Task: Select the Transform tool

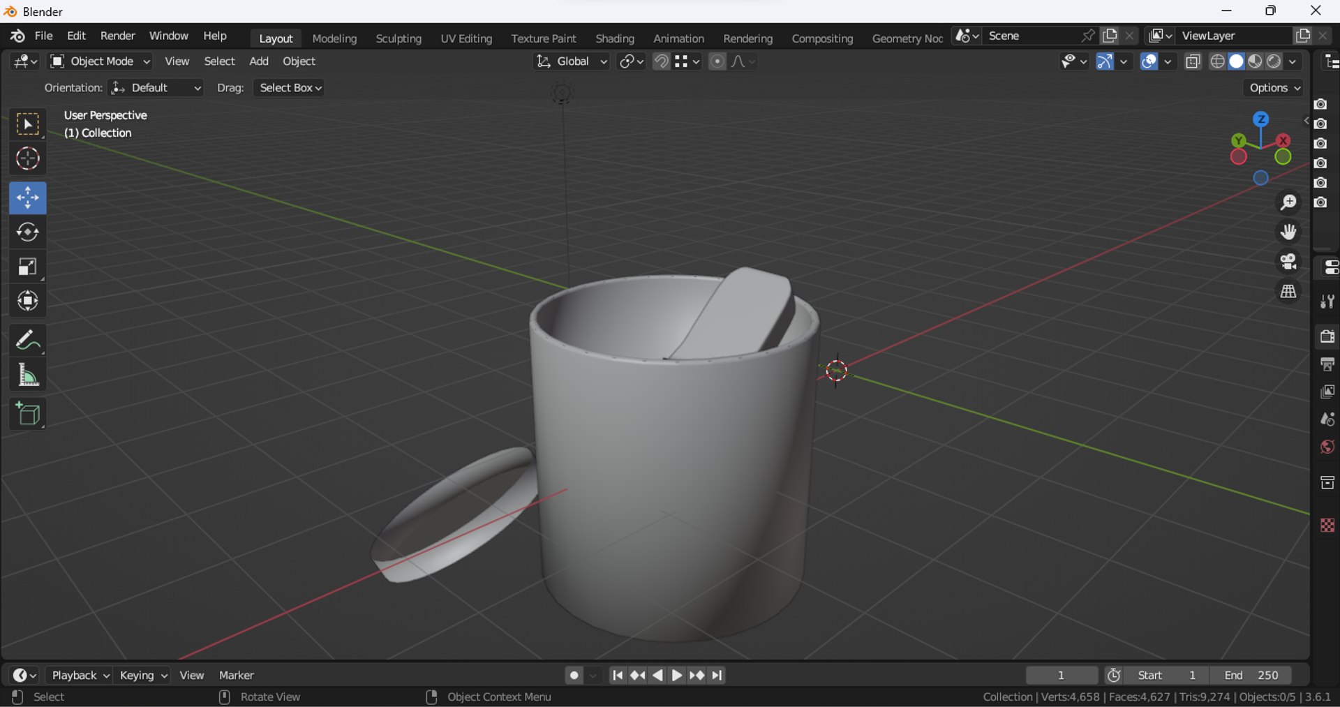Action: [28, 302]
